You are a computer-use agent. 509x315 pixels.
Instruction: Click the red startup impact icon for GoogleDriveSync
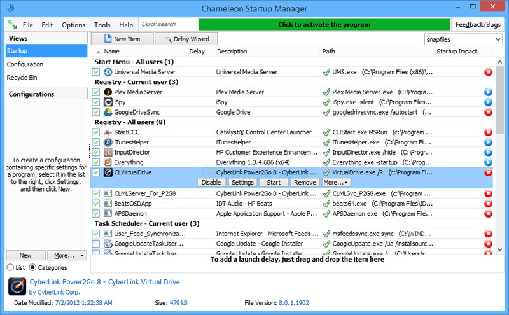coord(488,112)
